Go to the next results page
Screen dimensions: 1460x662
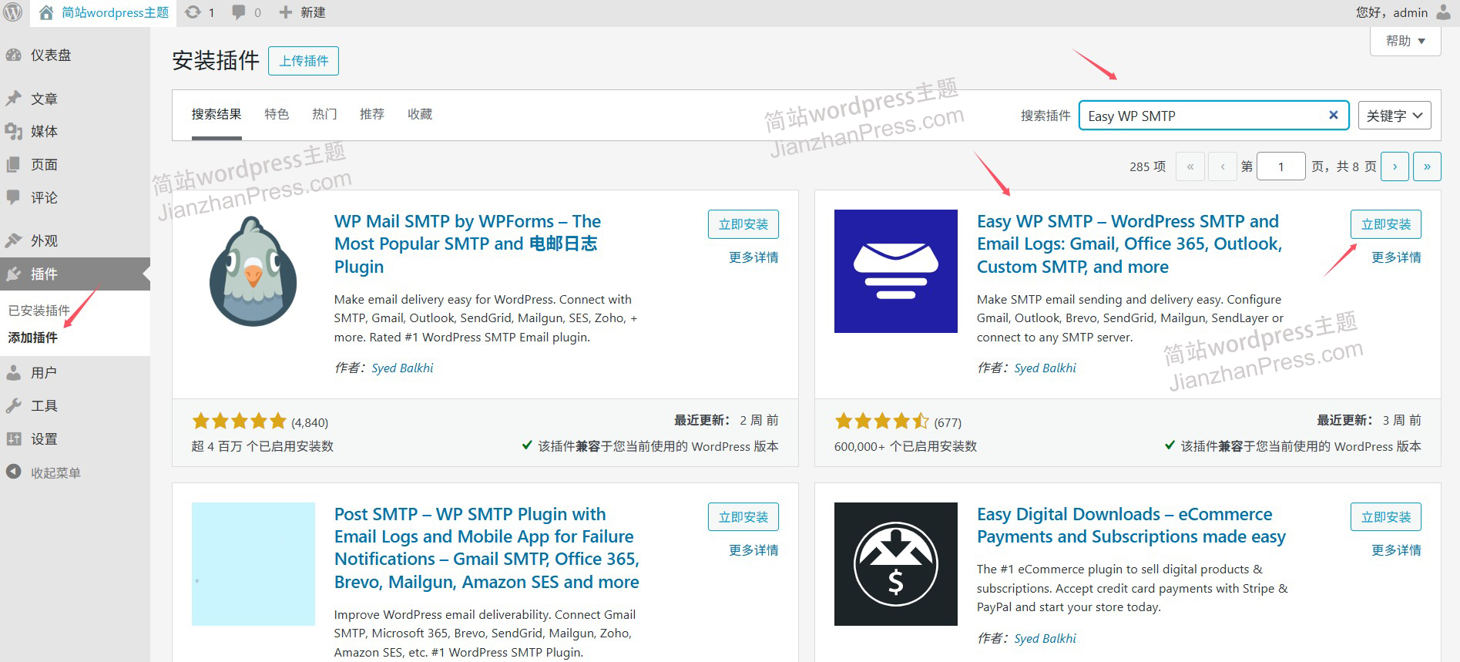pyautogui.click(x=1395, y=166)
